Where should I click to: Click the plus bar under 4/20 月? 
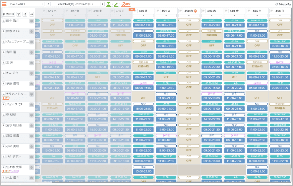143,16
